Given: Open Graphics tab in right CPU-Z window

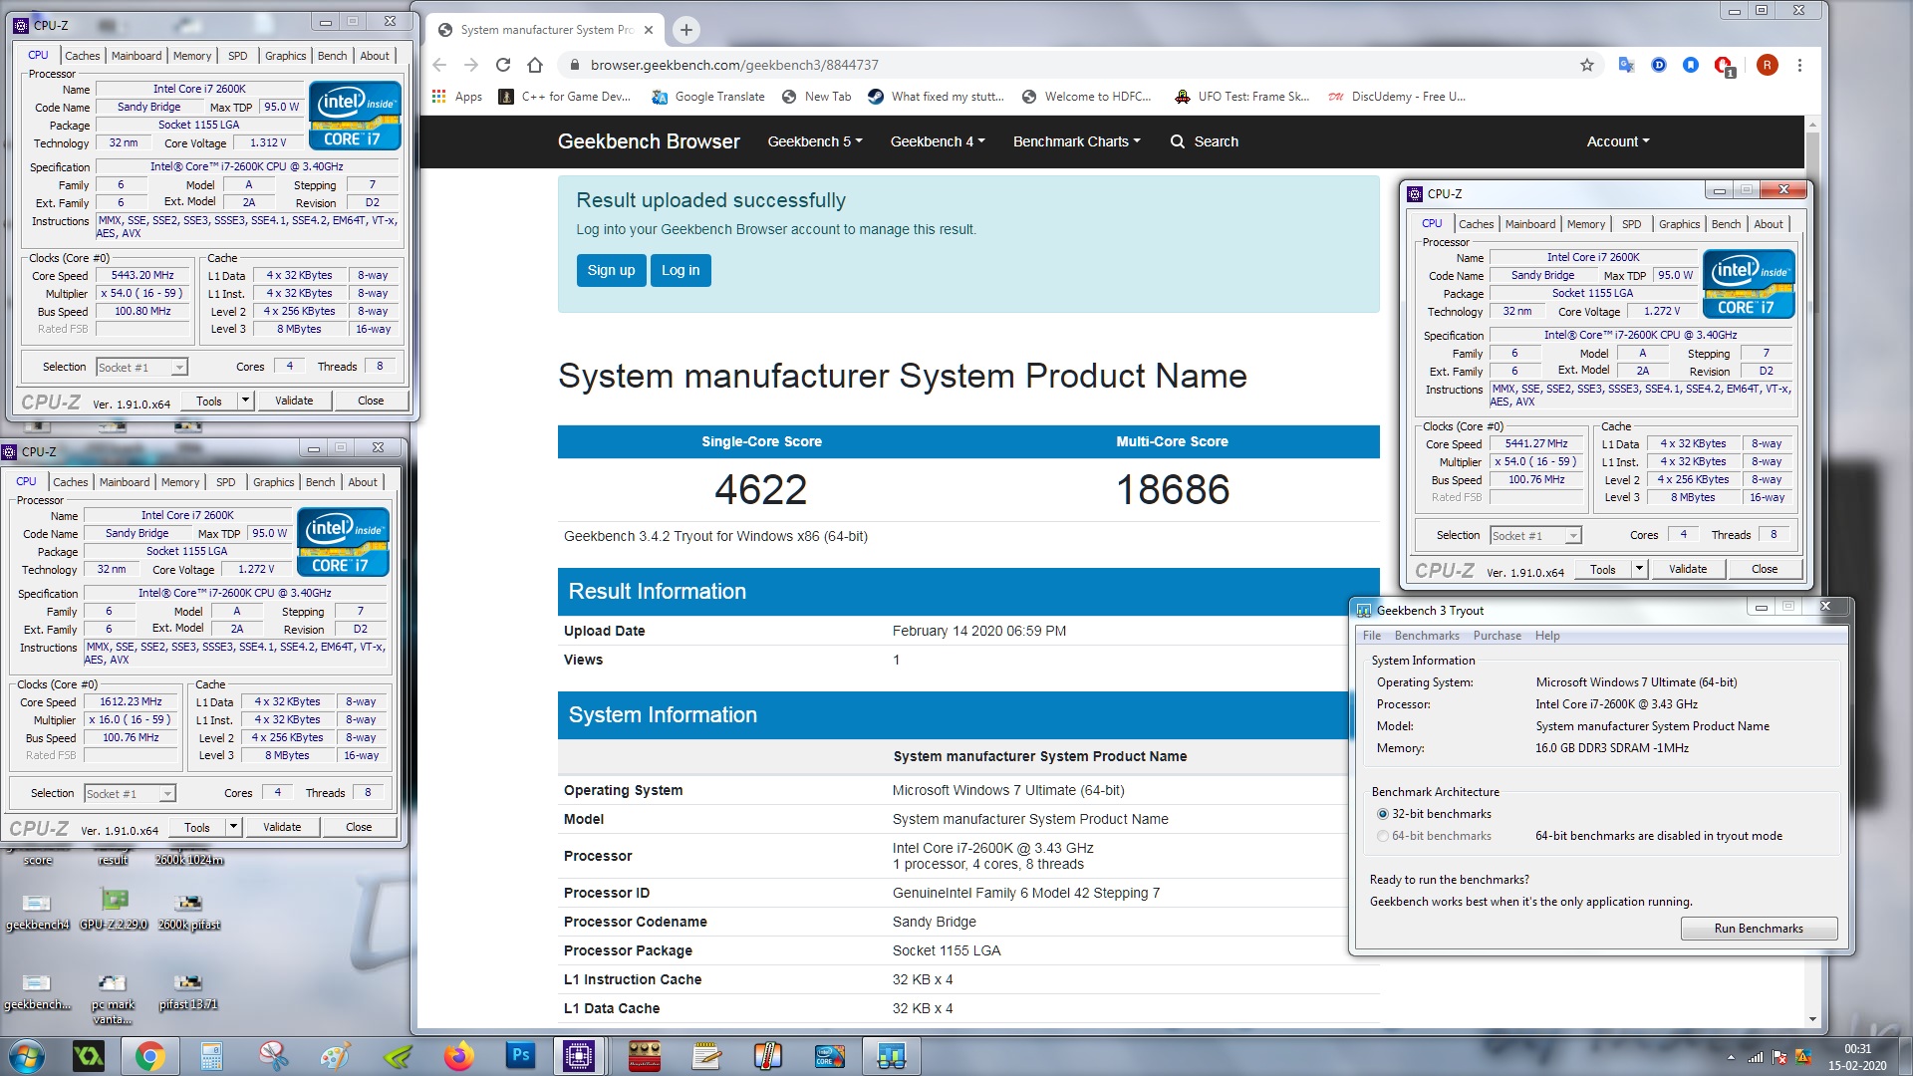Looking at the screenshot, I should coord(1679,224).
